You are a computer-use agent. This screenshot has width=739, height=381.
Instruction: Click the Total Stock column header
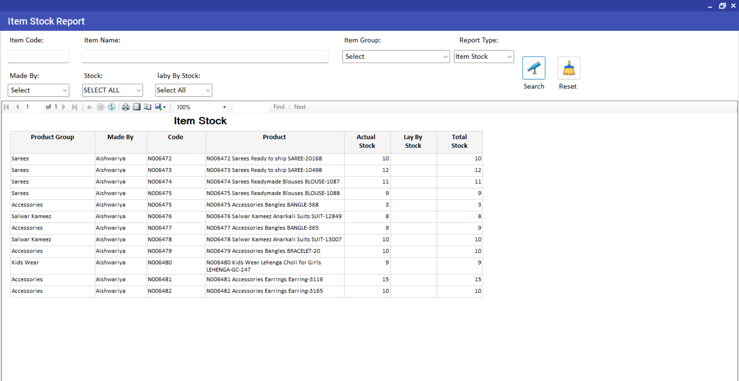[459, 141]
